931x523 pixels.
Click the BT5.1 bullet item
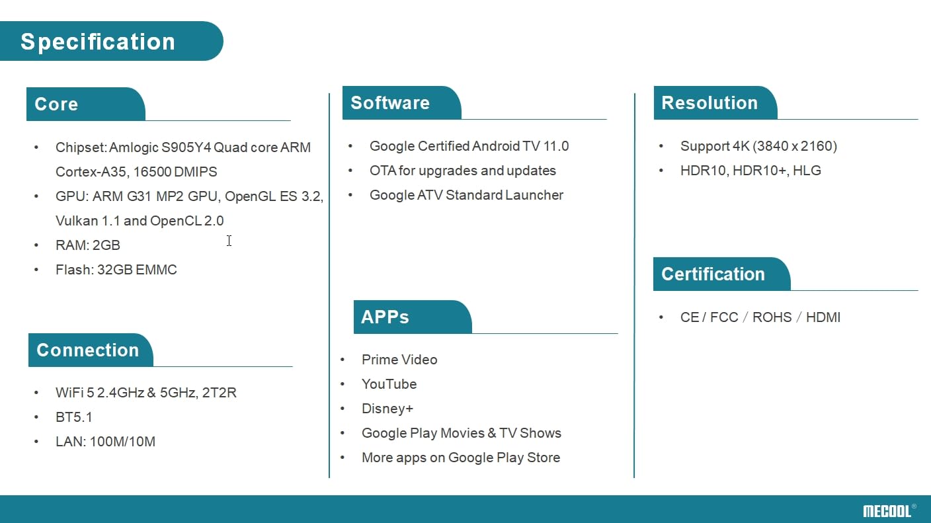(x=74, y=417)
